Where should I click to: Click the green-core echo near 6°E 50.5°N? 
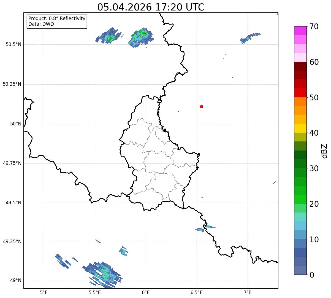(141, 37)
